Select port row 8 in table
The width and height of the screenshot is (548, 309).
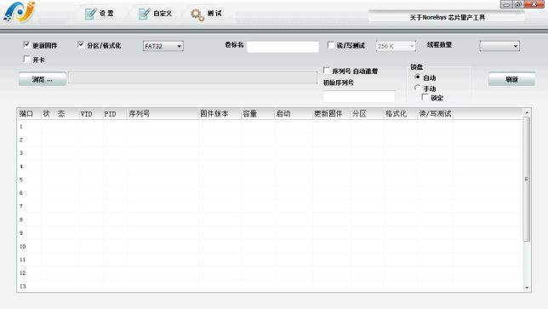(x=270, y=220)
